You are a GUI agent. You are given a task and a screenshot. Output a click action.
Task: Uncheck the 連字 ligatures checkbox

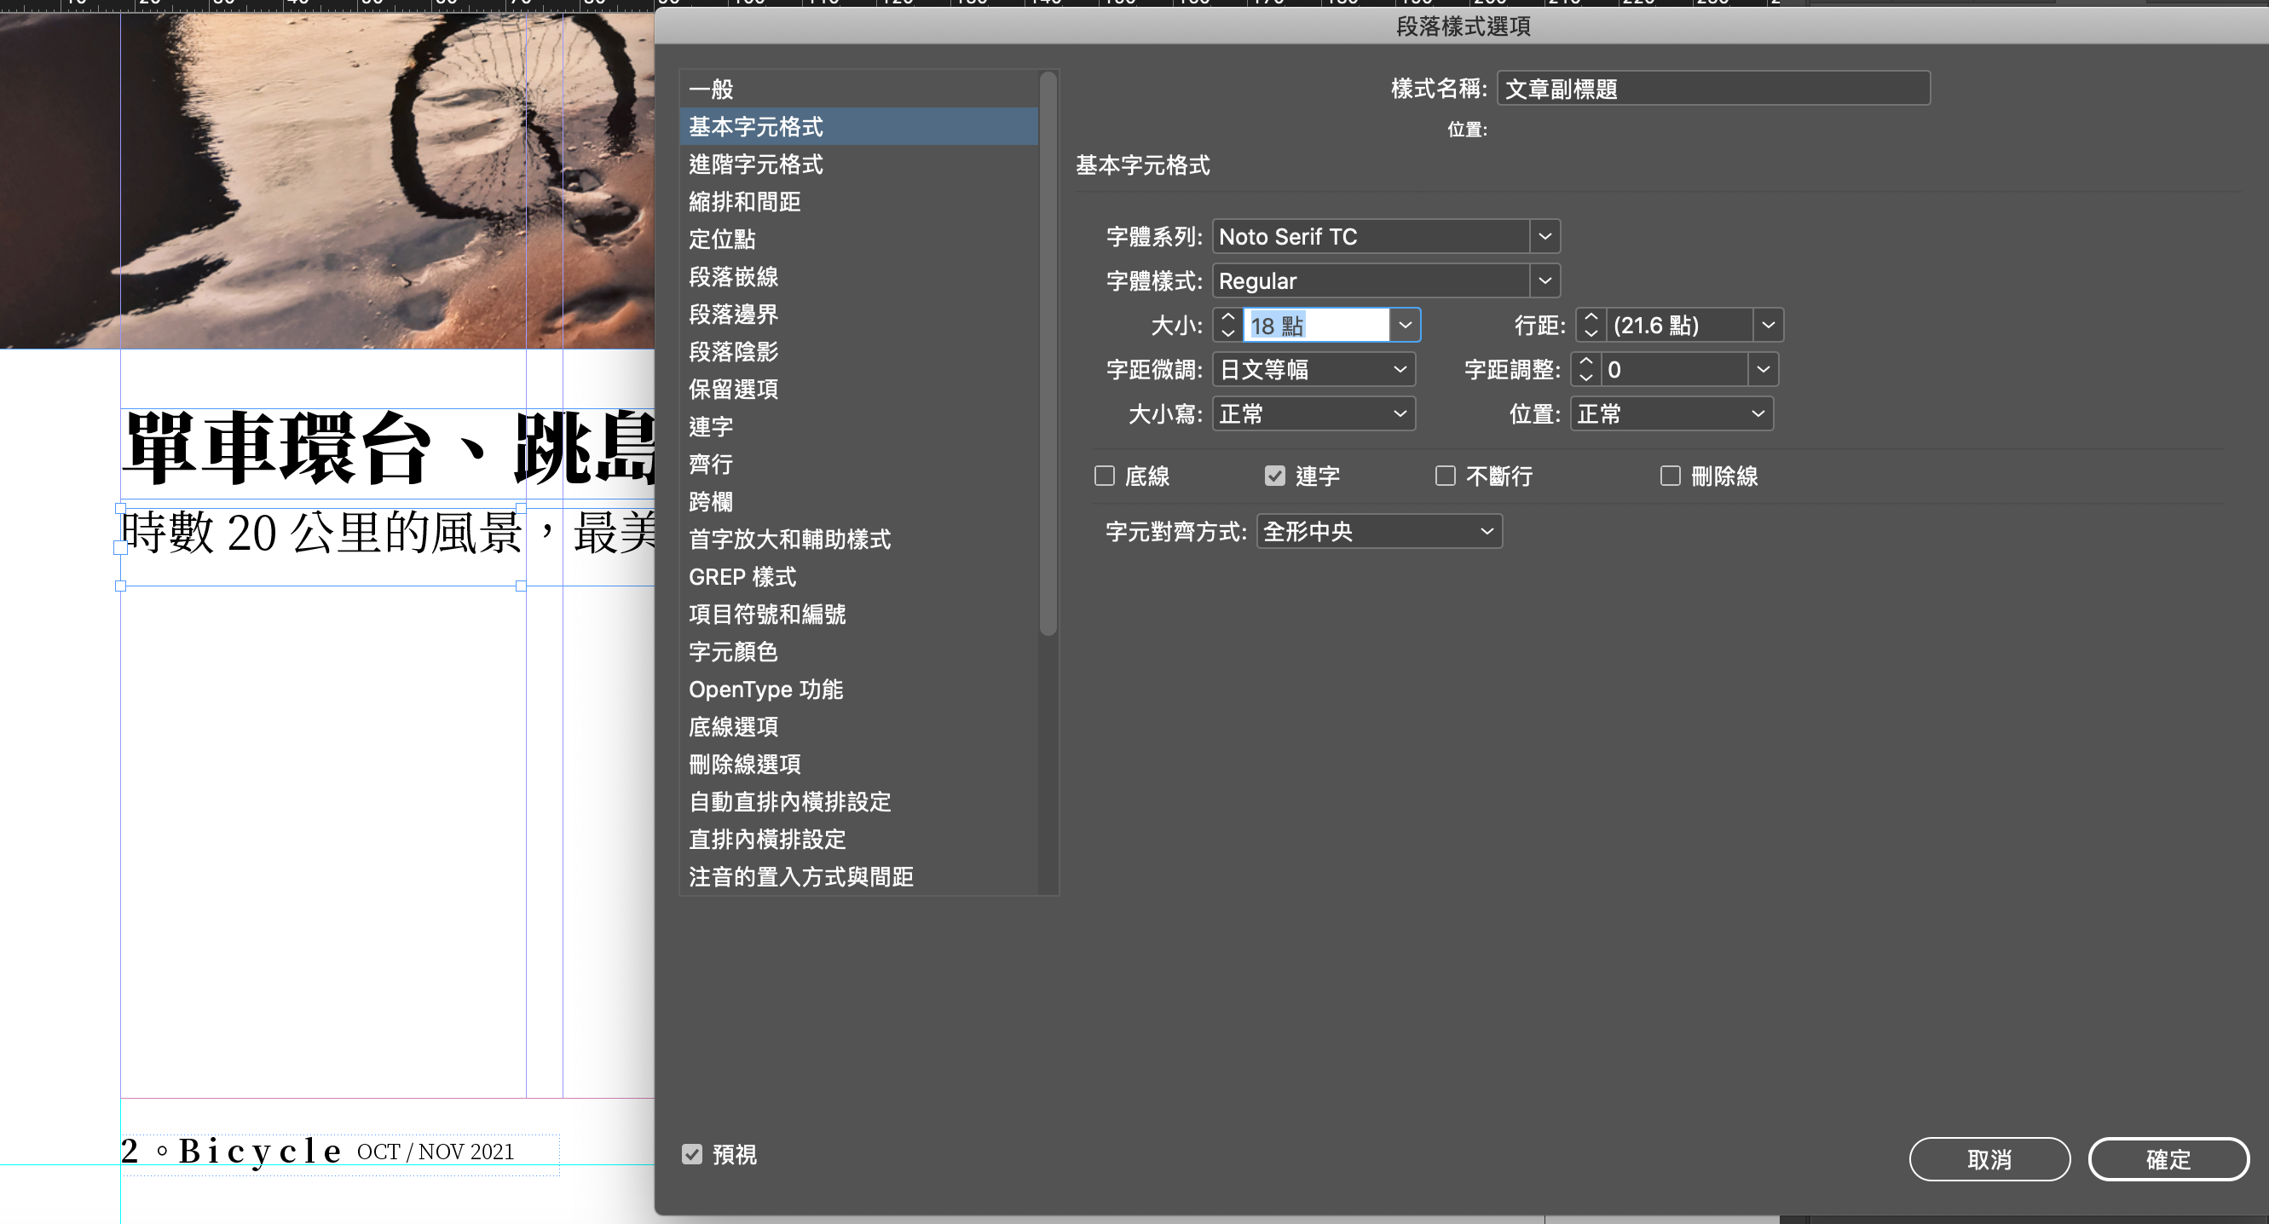pos(1274,476)
